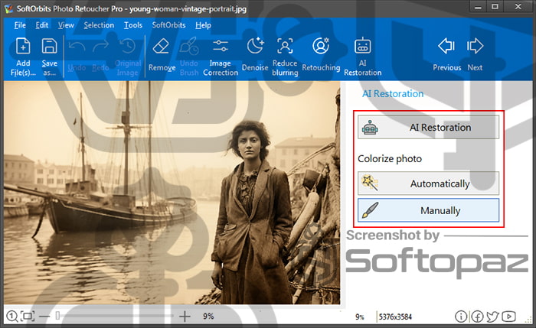536x328 pixels.
Task: Open the File menu
Action: tap(20, 25)
